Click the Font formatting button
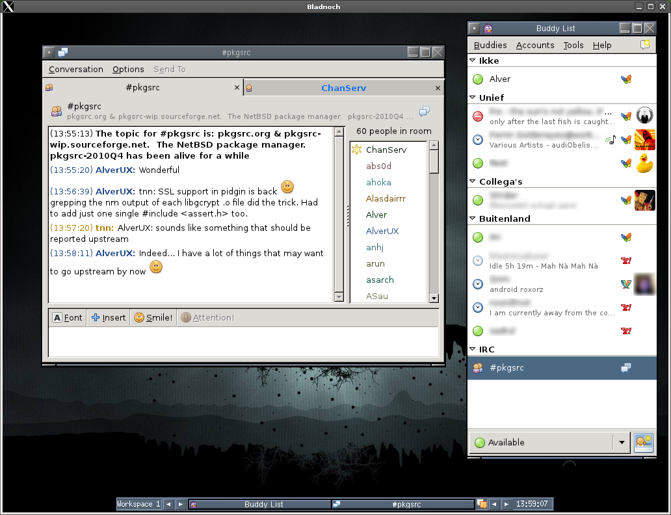The image size is (671, 515). click(x=68, y=317)
